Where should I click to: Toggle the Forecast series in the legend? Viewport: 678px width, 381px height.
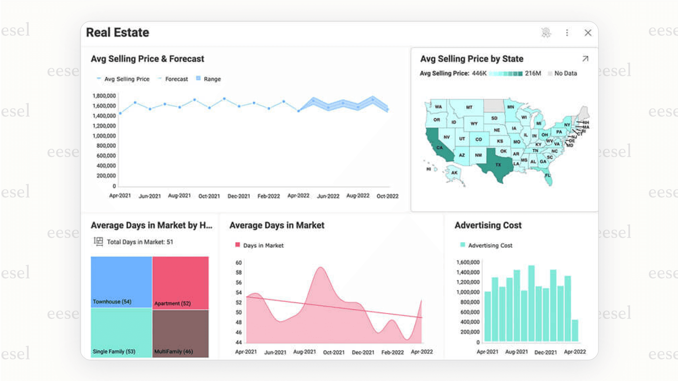pos(173,79)
